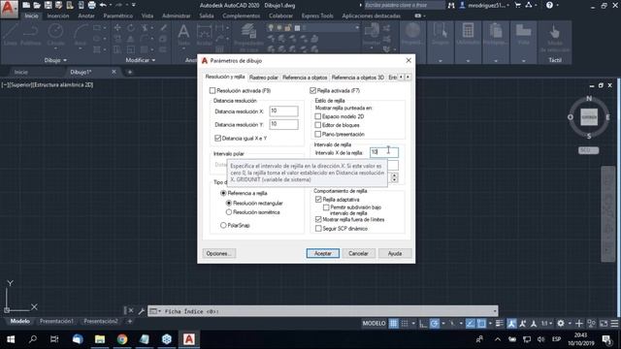This screenshot has height=349, width=621.
Task: Switch to Rastreo polar dialog tab
Action: click(x=264, y=78)
